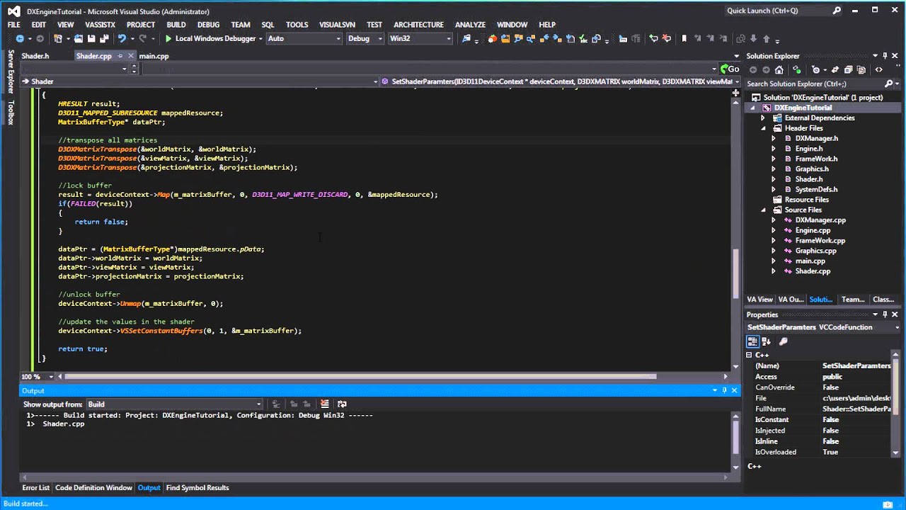Select Graphics.cpp in Solution Explorer
This screenshot has height=510, width=906.
click(815, 251)
